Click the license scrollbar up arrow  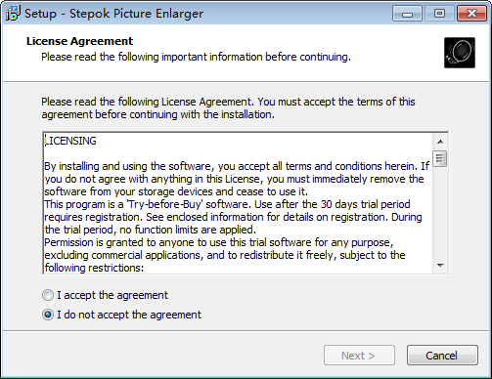coord(440,142)
